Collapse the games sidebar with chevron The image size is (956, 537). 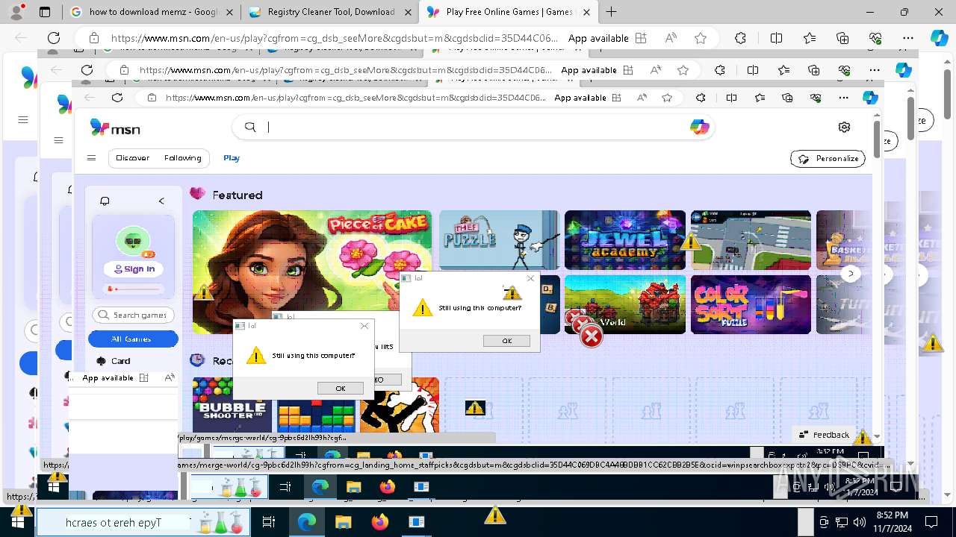tap(161, 201)
